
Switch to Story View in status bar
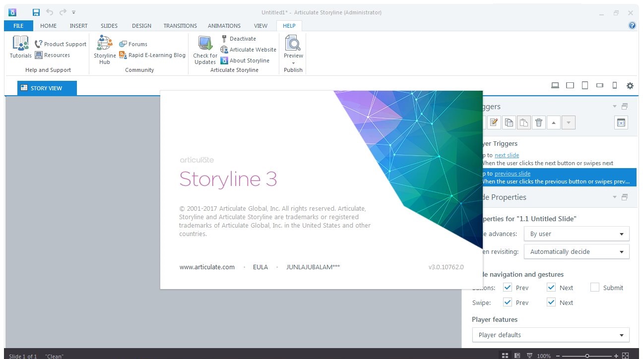505,356
